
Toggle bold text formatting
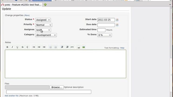7,47
